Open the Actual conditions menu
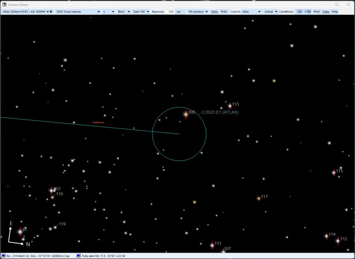The width and height of the screenshot is (355, 259). point(271,12)
